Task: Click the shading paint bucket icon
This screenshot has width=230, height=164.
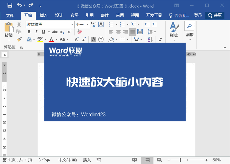Action: coord(111,39)
